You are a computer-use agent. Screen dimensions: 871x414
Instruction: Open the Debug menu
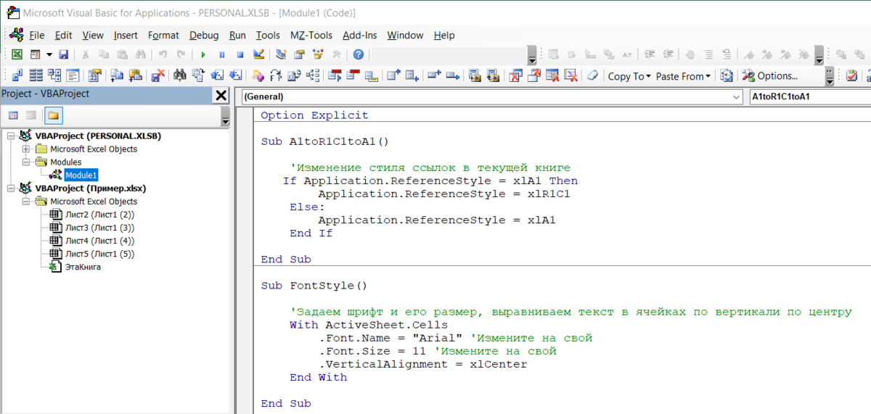(204, 35)
